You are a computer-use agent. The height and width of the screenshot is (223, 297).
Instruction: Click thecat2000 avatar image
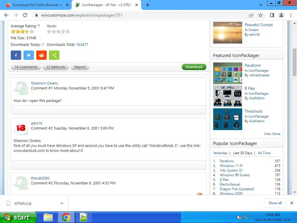click(21, 183)
